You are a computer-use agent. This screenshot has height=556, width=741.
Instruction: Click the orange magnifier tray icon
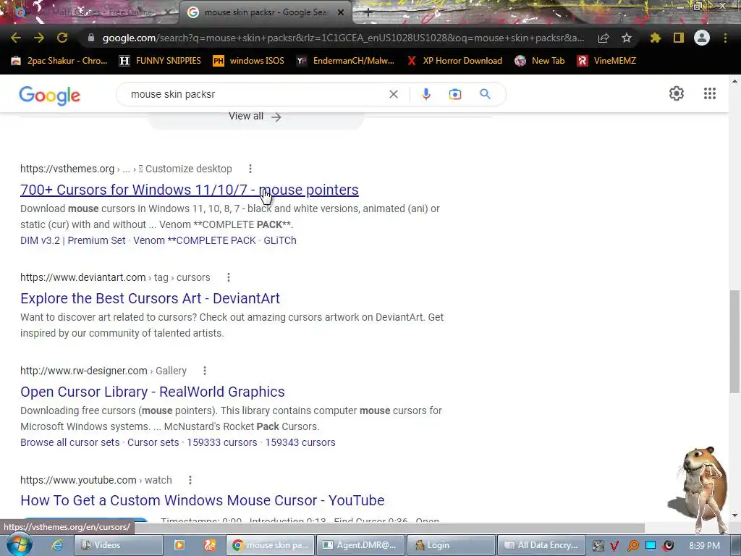pyautogui.click(x=632, y=546)
